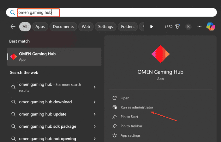Click 'omen gaming hub not opening' suggestion

(47, 139)
